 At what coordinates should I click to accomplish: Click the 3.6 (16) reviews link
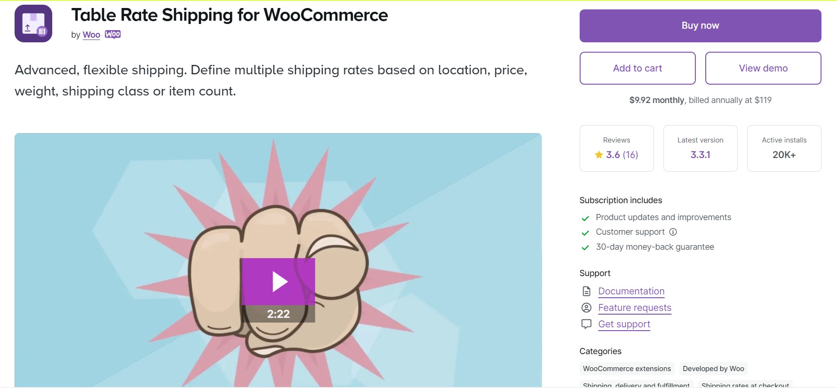click(x=621, y=154)
